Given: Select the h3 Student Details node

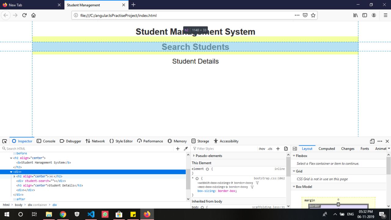Looking at the screenshot, I should click(x=49, y=185).
